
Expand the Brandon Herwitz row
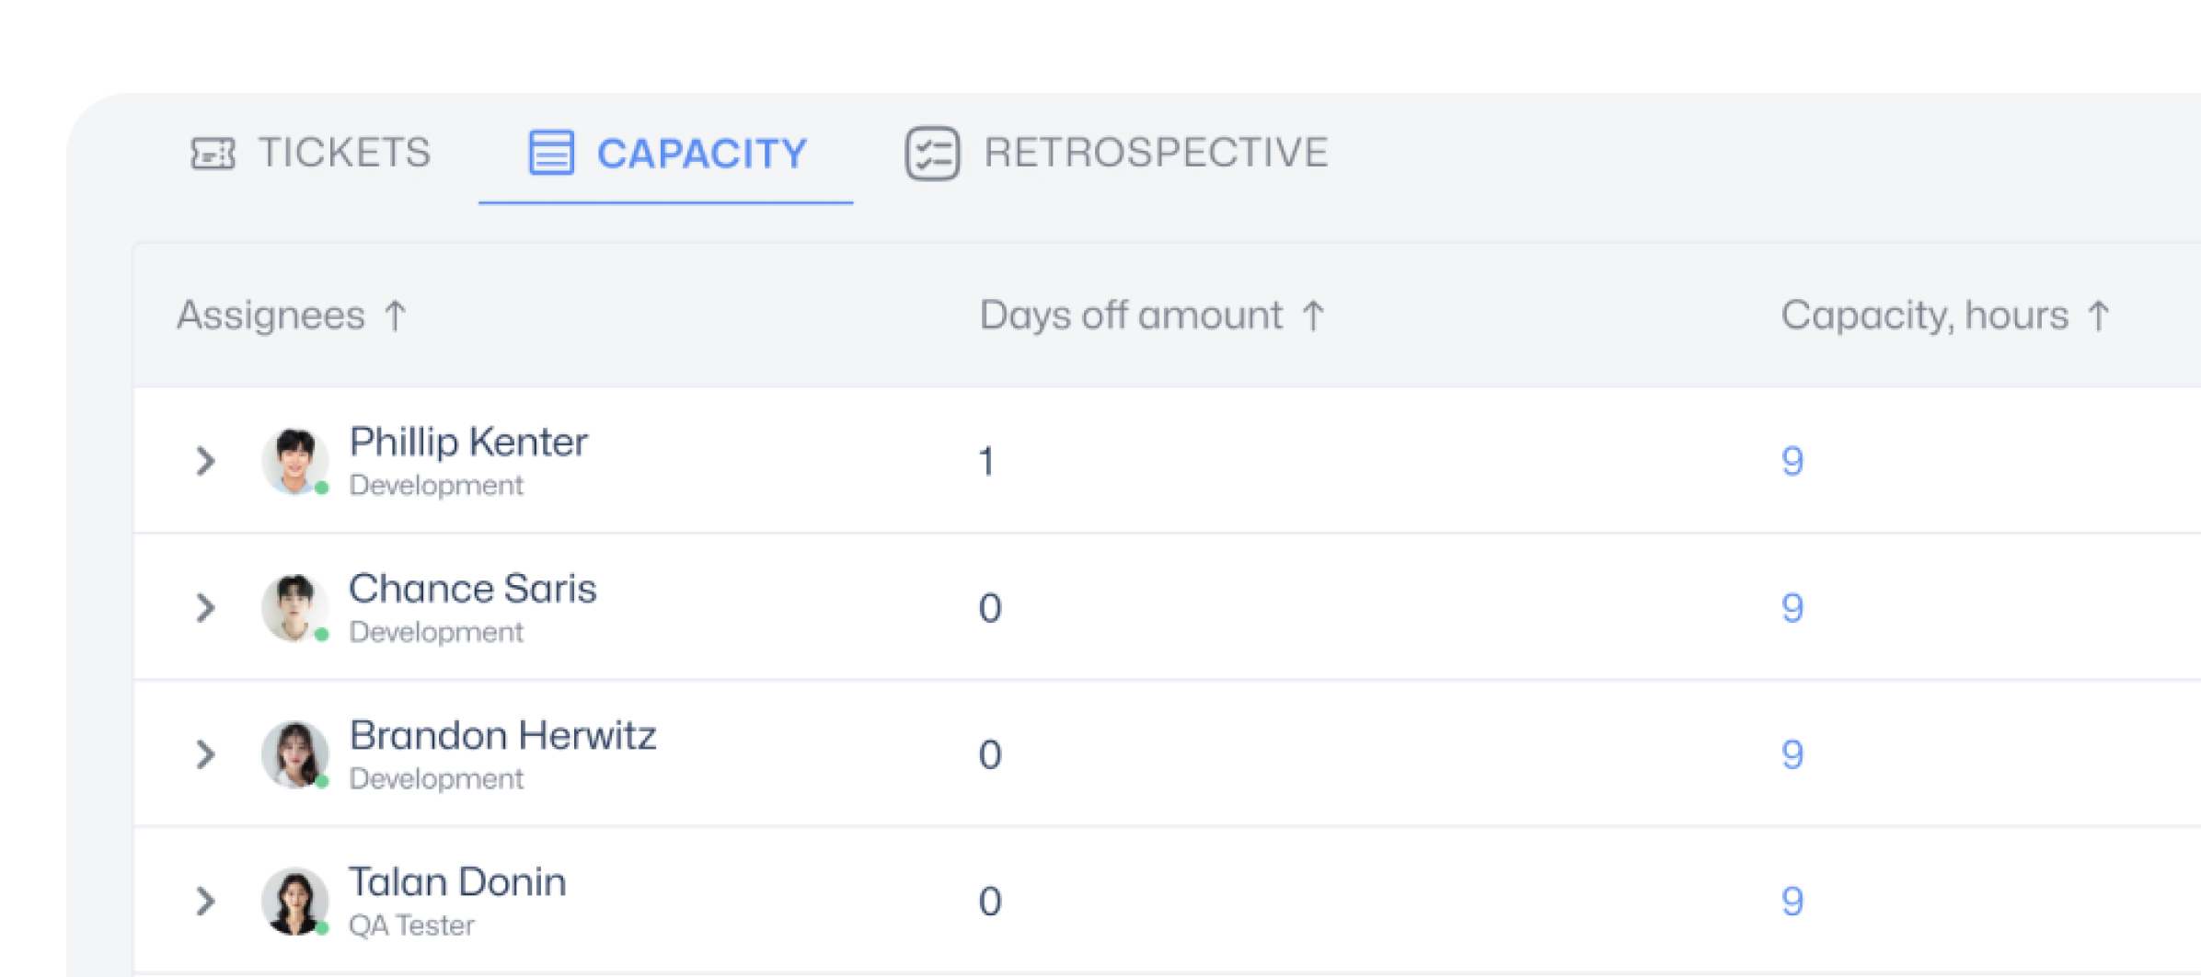[206, 754]
